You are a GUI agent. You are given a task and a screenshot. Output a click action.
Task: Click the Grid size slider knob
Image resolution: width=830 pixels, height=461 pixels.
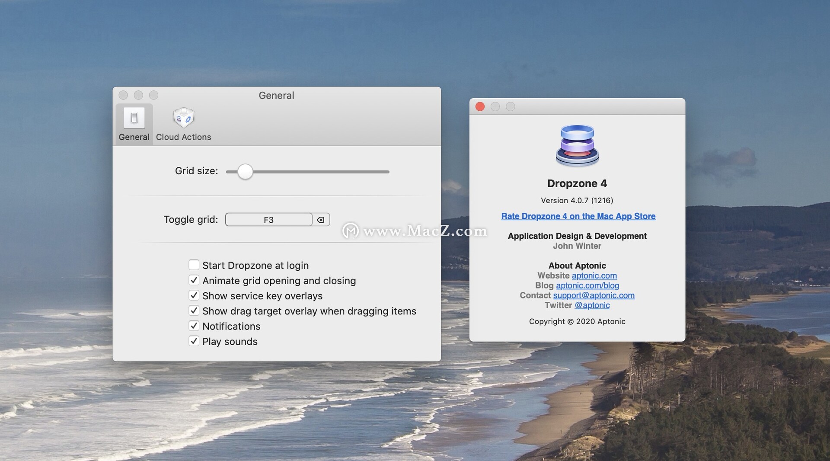click(x=245, y=172)
